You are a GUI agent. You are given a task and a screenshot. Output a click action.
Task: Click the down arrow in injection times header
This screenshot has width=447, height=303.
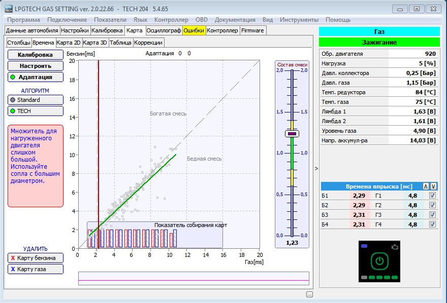coord(433,186)
